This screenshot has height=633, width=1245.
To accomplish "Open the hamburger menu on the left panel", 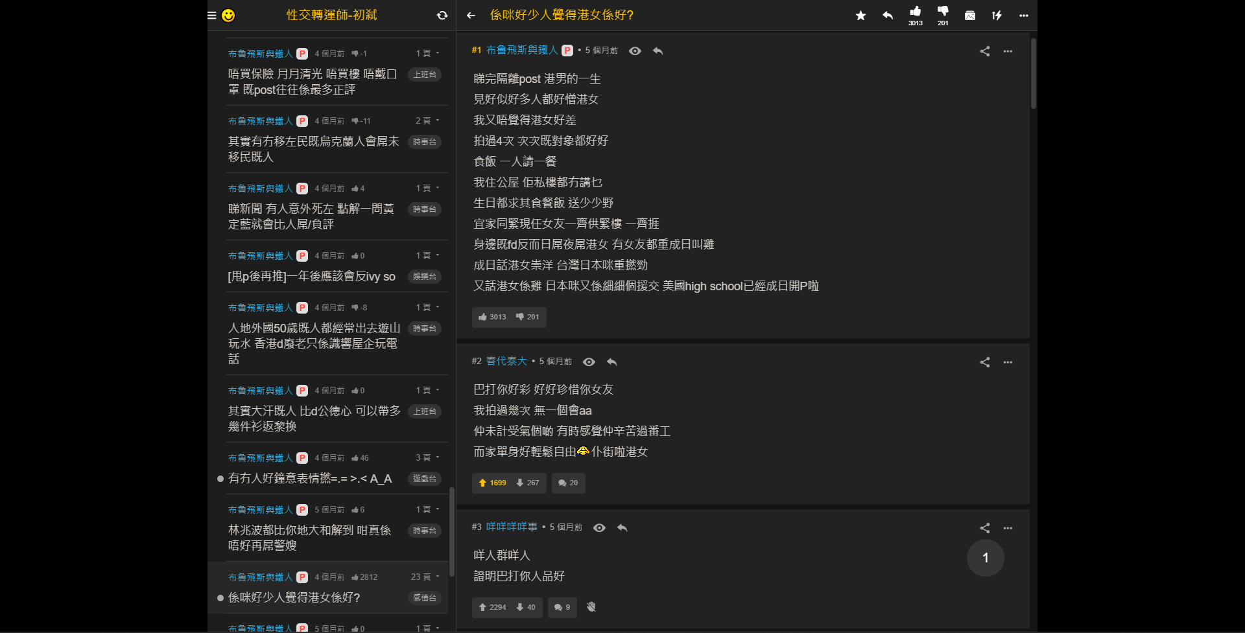I will [x=211, y=15].
